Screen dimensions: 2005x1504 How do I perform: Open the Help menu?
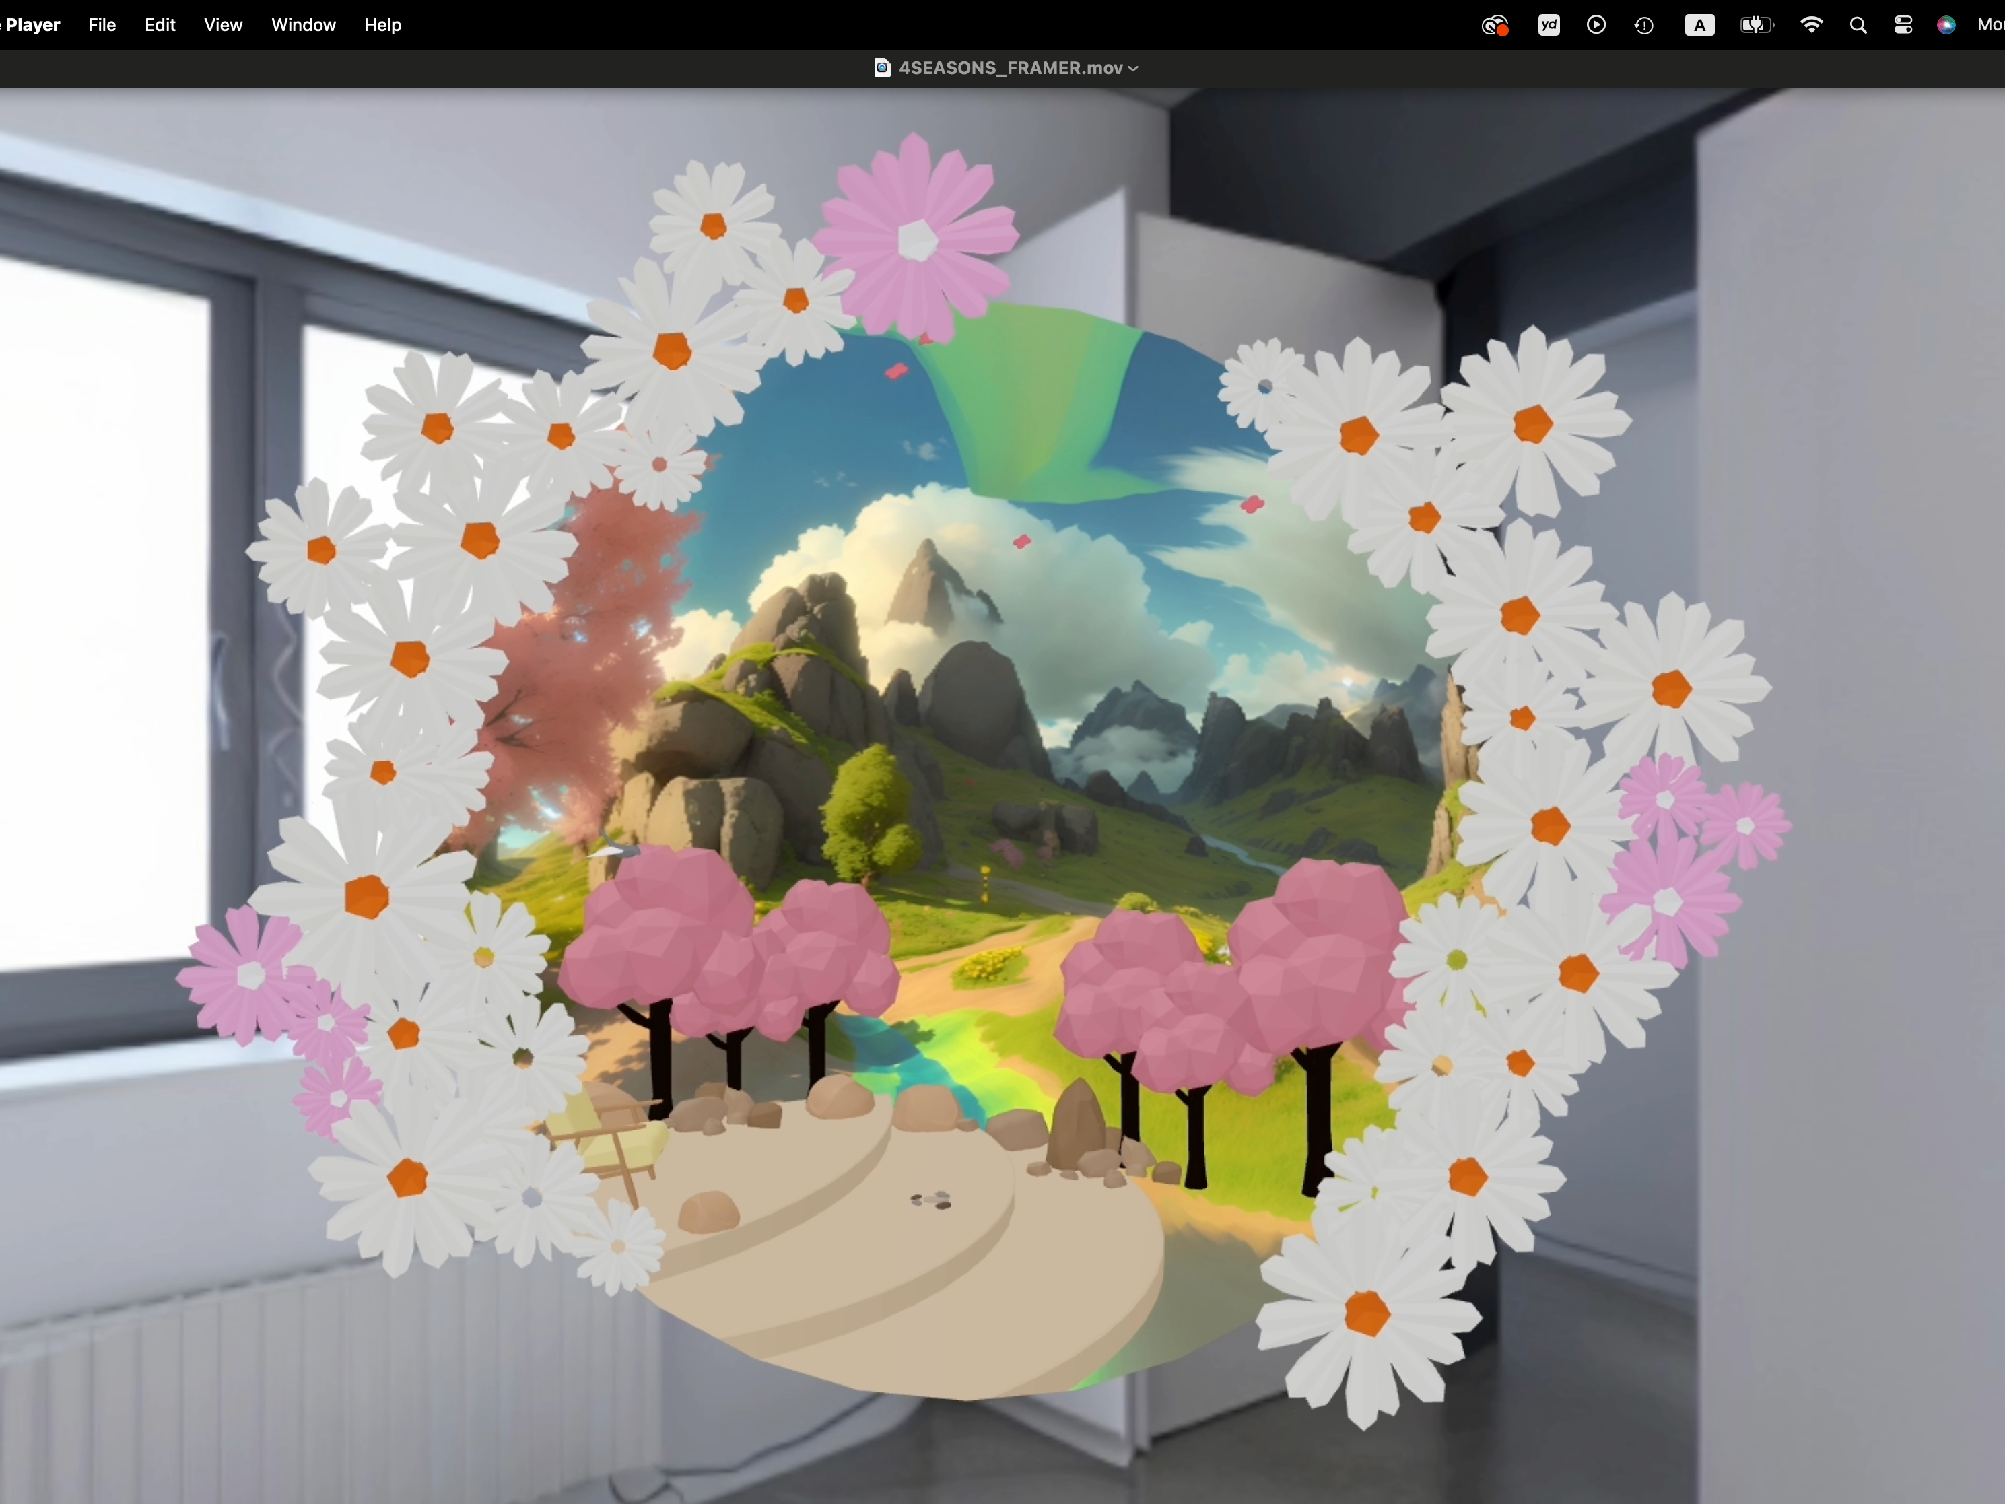tap(382, 24)
